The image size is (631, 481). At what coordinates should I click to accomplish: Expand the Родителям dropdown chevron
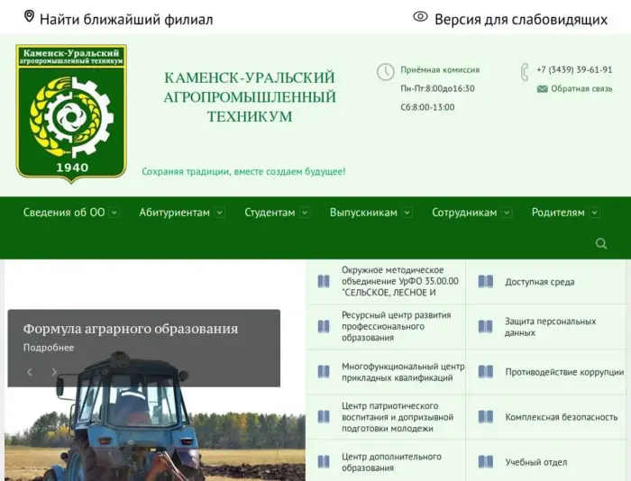tap(594, 213)
